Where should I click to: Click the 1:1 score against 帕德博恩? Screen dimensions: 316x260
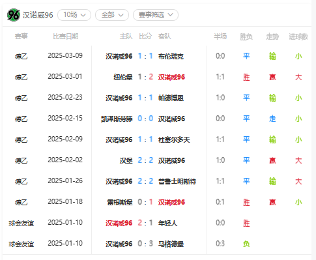click(x=145, y=98)
